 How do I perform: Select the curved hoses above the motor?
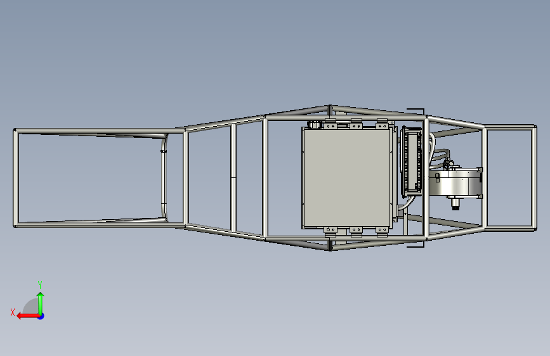pos(438,151)
